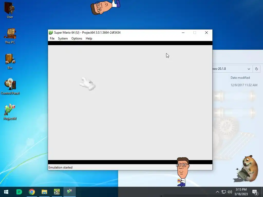Close the Project64 emulator window
This screenshot has width=263, height=197.
(206, 33)
